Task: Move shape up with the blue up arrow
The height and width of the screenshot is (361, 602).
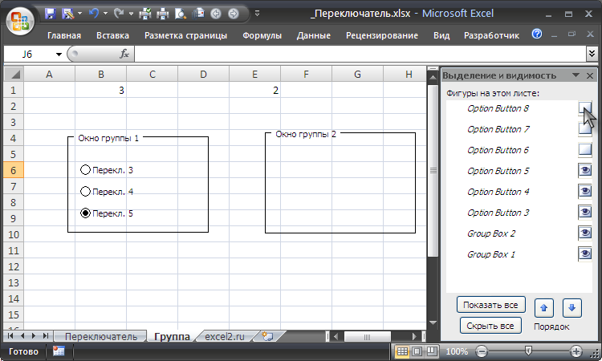Action: (543, 306)
